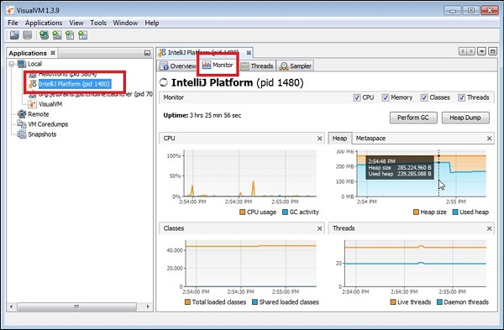
Task: Click the scrollbar right arrow in Applications panel
Action: coord(148,306)
